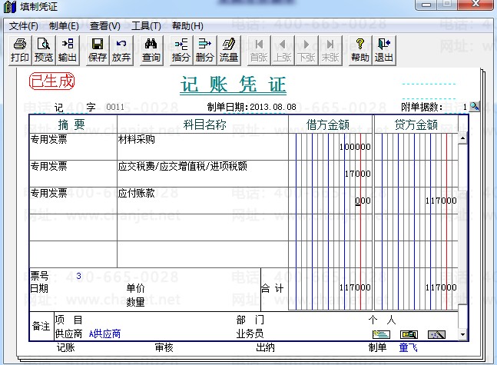The height and width of the screenshot is (365, 497).
Task: Go to previous voucher 上张
Action: [283, 51]
